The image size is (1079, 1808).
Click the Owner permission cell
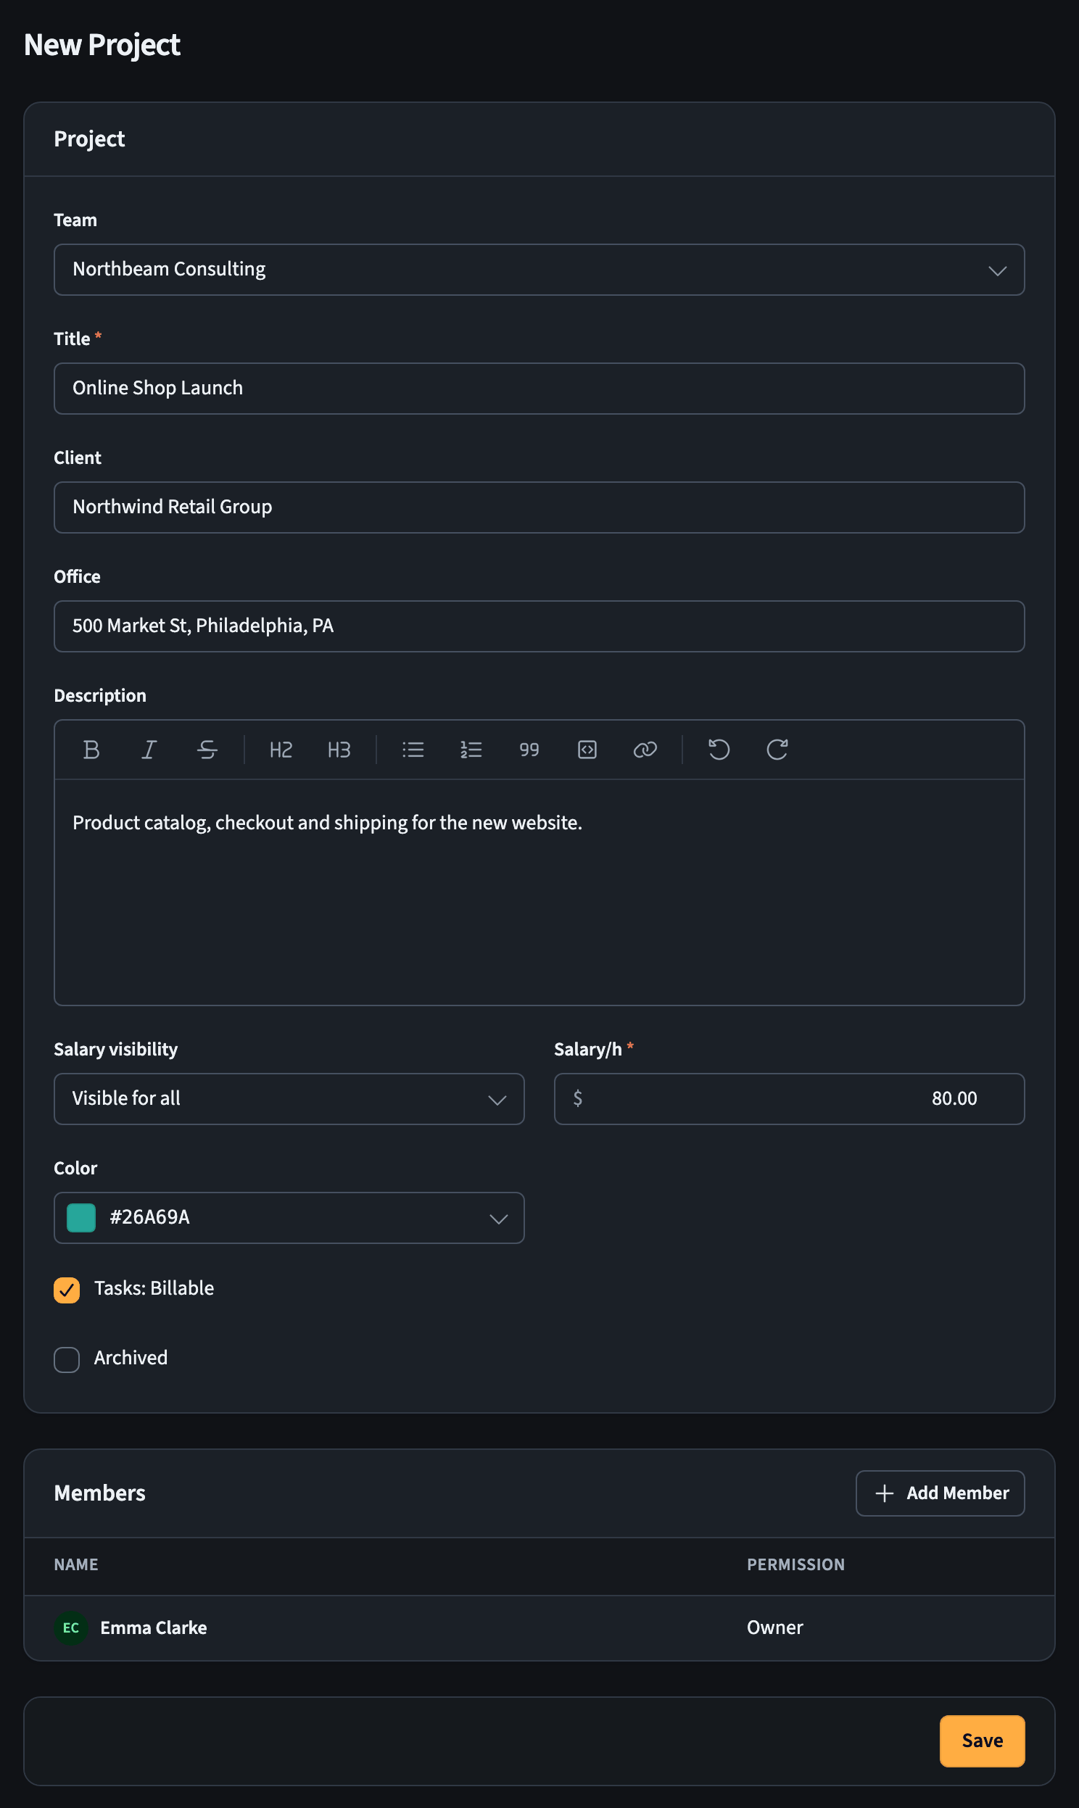coord(775,1627)
